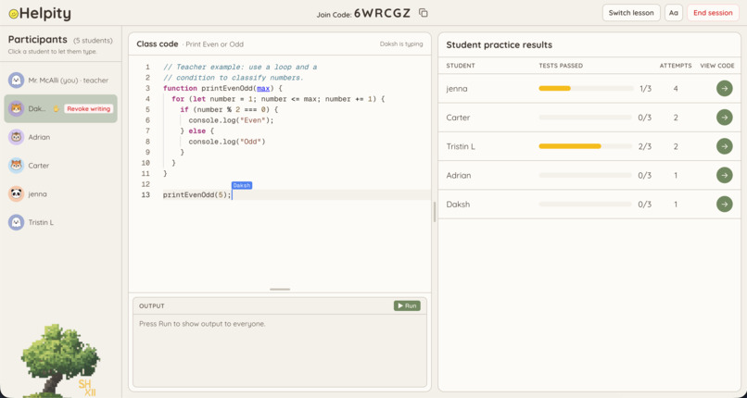Click console.log("Even") code line
This screenshot has height=398, width=747.
(x=231, y=120)
